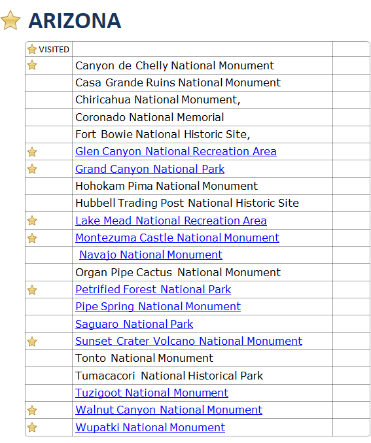371x443 pixels.
Task: Select Organ Pipe Cactus National Monument text
Action: click(178, 272)
